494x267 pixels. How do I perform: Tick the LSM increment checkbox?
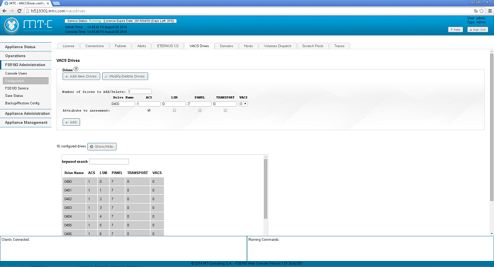tap(174, 111)
